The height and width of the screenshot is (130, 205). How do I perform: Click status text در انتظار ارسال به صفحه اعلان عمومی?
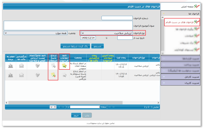pos(78,66)
